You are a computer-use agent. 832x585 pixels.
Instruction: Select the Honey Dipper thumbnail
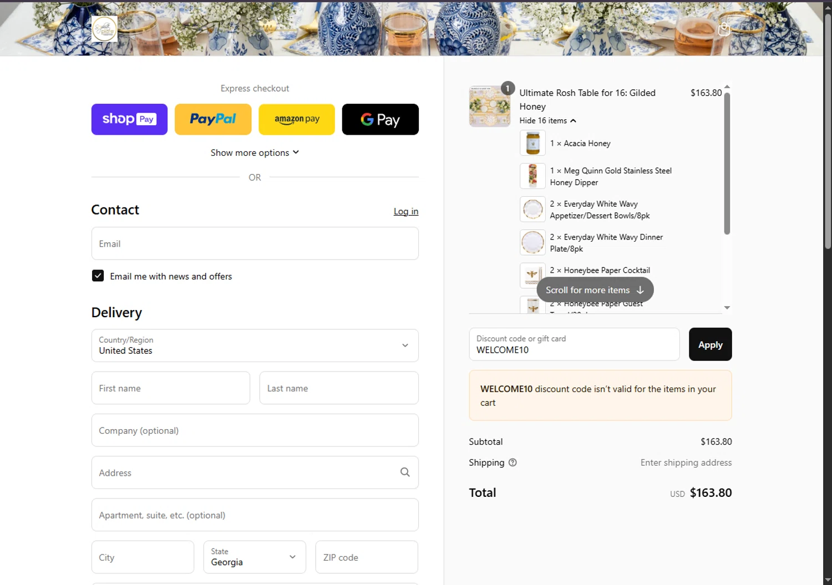click(532, 176)
